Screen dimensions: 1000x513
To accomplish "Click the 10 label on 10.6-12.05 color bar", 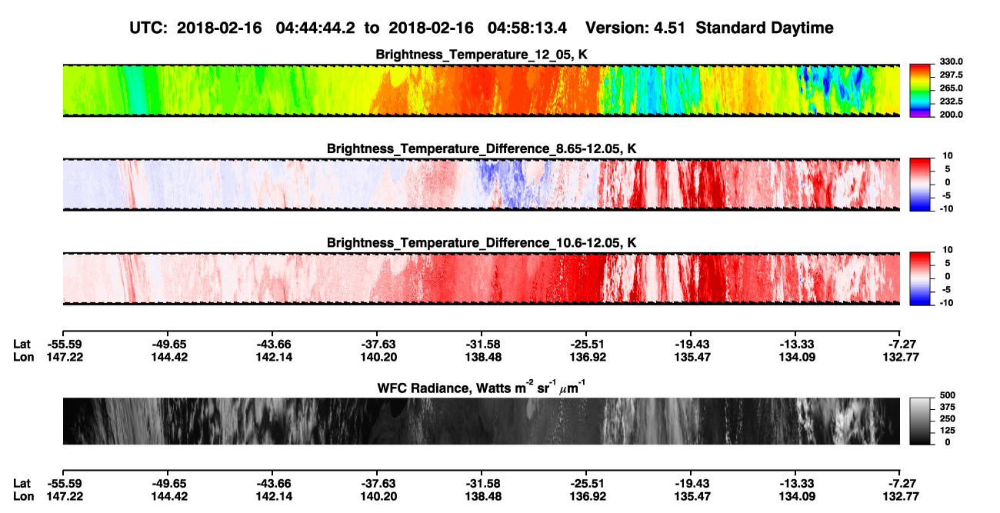I will (946, 250).
